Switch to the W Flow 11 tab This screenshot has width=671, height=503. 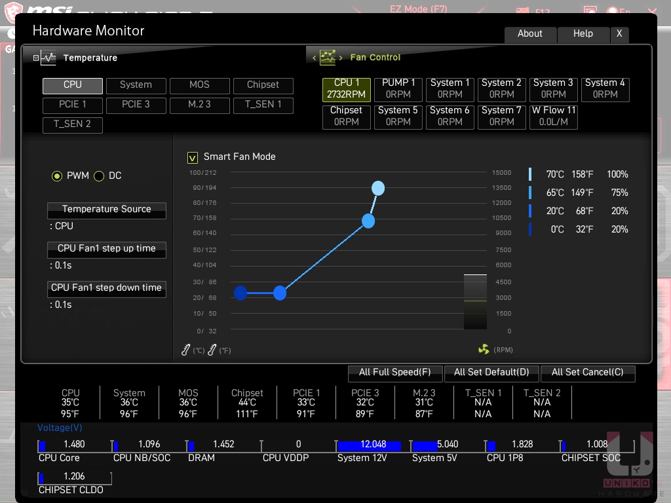coord(553,117)
